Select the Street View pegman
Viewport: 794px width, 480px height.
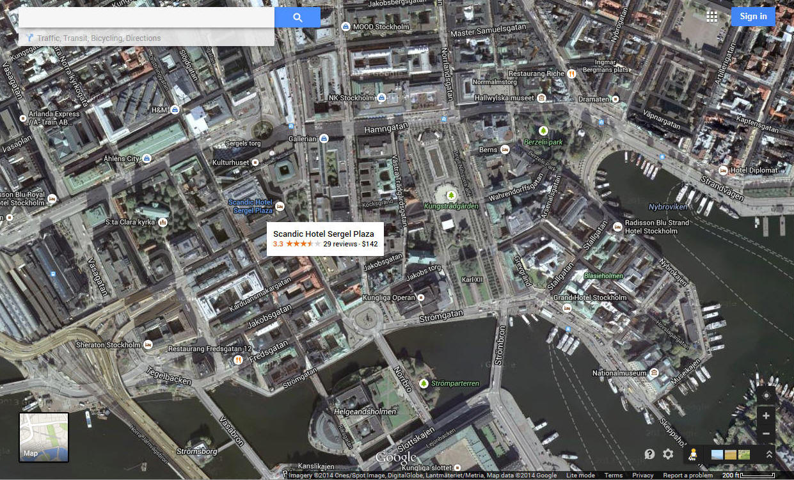[693, 454]
